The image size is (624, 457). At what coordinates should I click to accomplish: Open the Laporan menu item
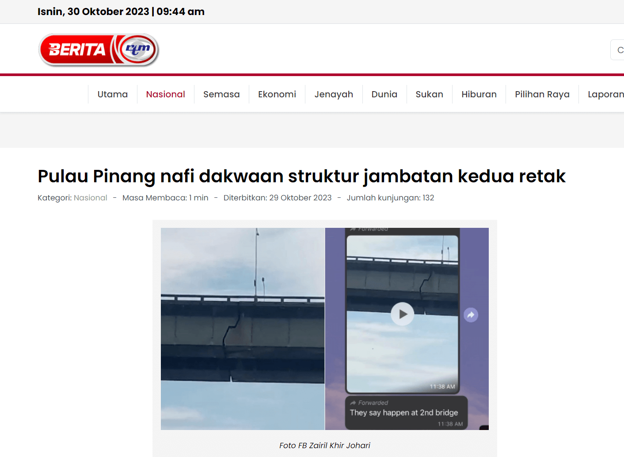point(605,94)
